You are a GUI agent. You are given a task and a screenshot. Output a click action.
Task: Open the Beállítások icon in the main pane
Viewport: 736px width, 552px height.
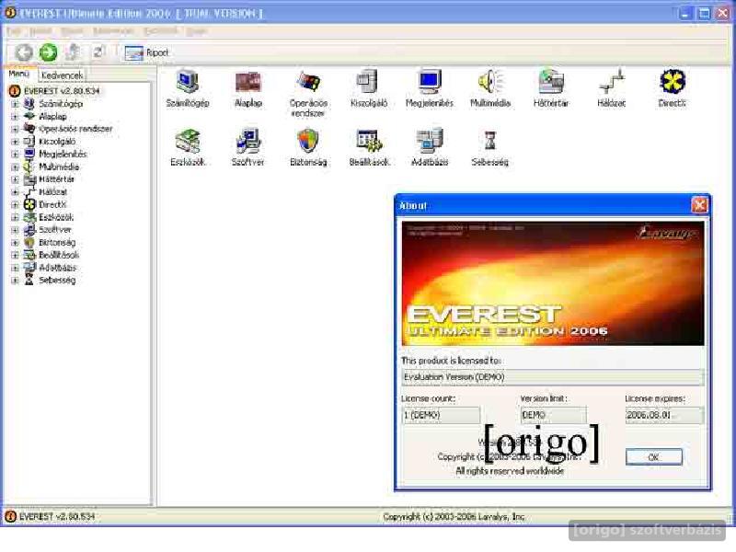[x=369, y=147]
